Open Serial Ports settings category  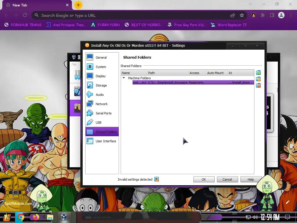pos(102,113)
